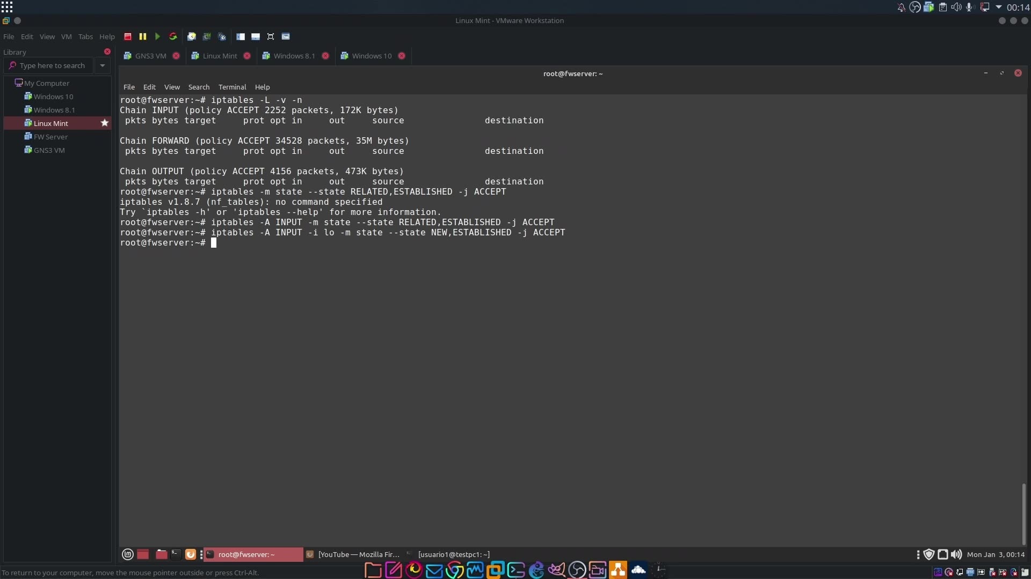The height and width of the screenshot is (579, 1031).
Task: Enter full screen mode from the toolbar
Action: coord(270,36)
